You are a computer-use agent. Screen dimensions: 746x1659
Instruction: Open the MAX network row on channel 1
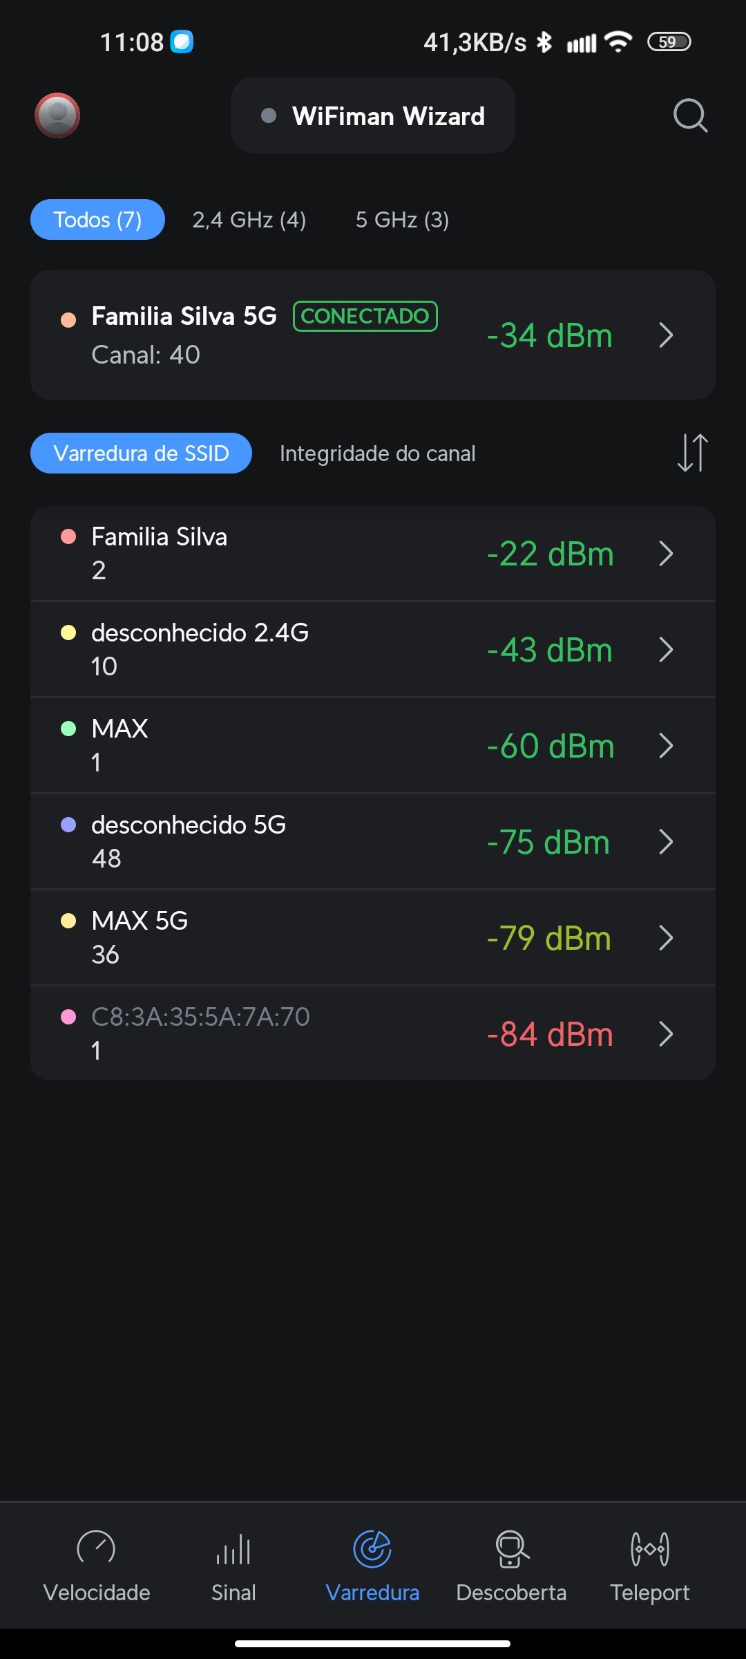[x=373, y=745]
